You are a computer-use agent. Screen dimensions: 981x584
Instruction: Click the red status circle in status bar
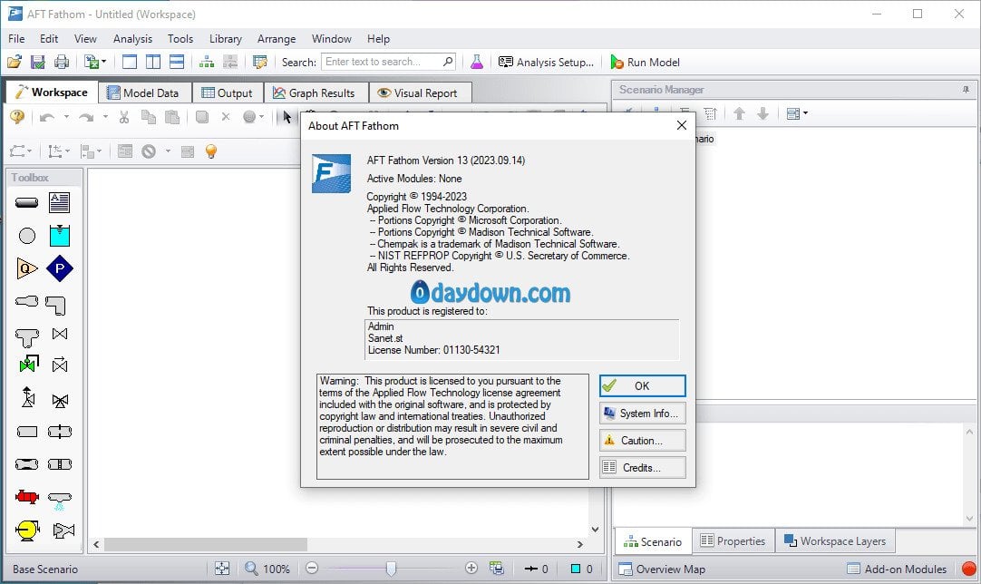[968, 569]
